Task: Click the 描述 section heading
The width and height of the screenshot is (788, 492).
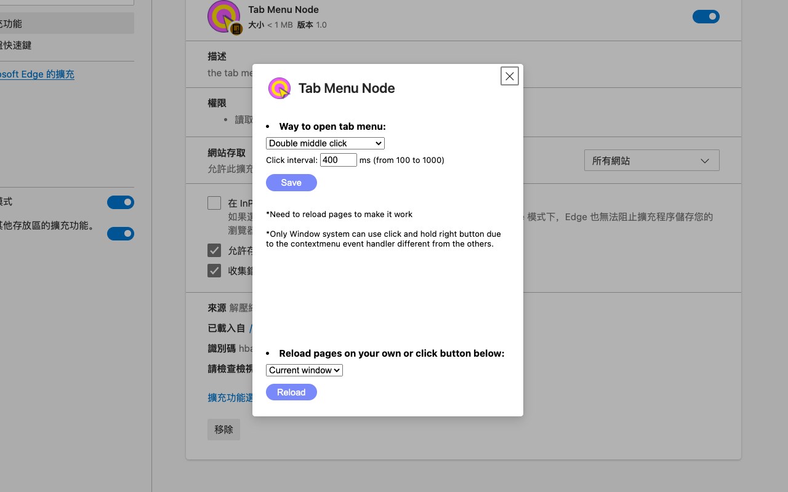Action: tap(217, 57)
